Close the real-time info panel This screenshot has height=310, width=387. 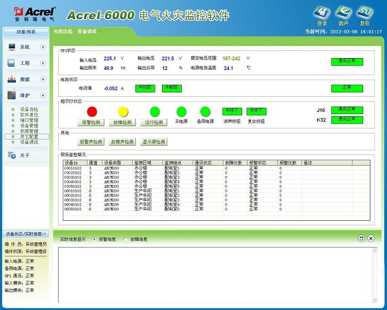click(371, 238)
